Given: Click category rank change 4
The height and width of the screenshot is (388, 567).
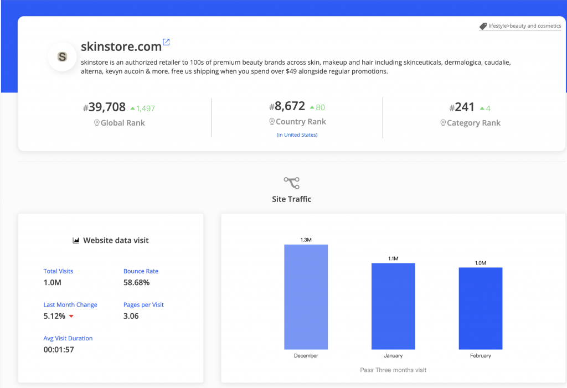Looking at the screenshot, I should point(488,108).
